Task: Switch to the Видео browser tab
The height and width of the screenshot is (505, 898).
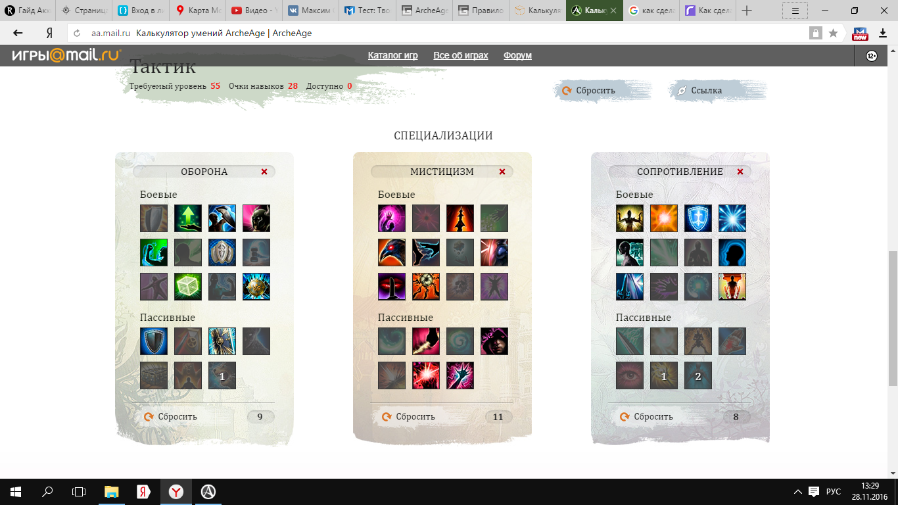Action: pyautogui.click(x=255, y=11)
